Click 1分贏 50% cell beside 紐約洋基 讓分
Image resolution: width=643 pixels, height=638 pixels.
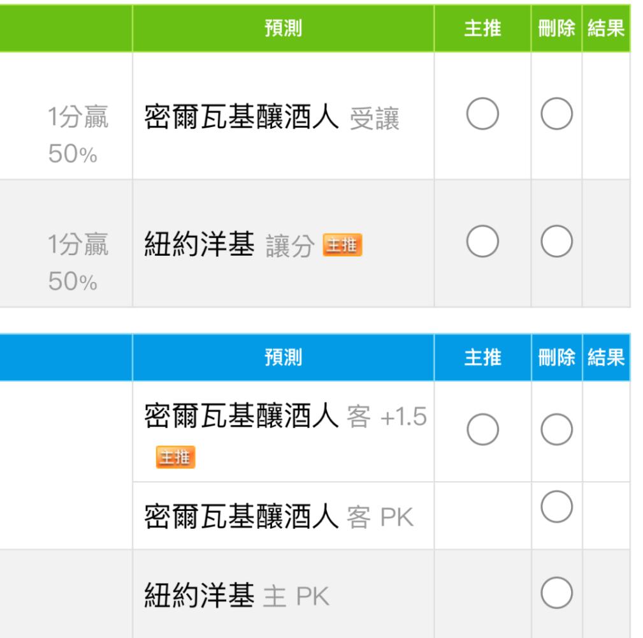tap(78, 262)
